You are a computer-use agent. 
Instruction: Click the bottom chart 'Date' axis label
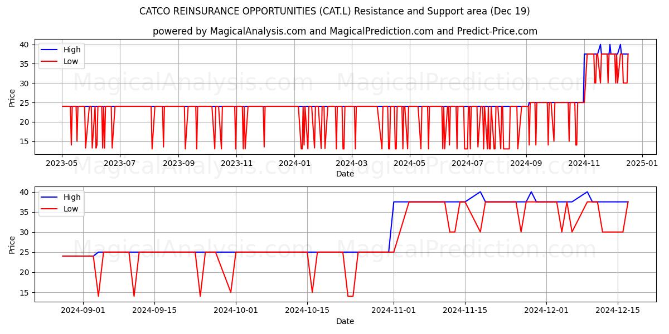click(345, 321)
